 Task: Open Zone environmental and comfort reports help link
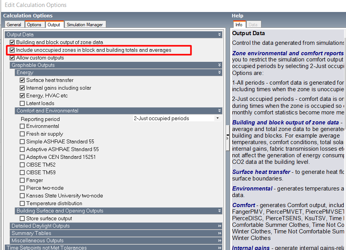pyautogui.click(x=288, y=53)
